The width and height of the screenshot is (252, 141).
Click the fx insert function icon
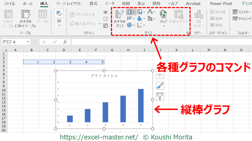coord(65,42)
